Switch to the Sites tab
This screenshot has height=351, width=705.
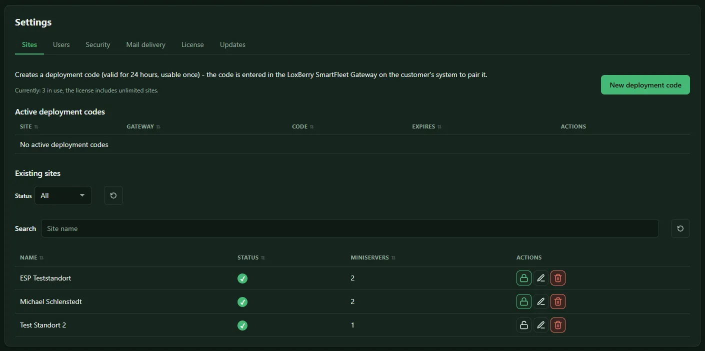29,44
